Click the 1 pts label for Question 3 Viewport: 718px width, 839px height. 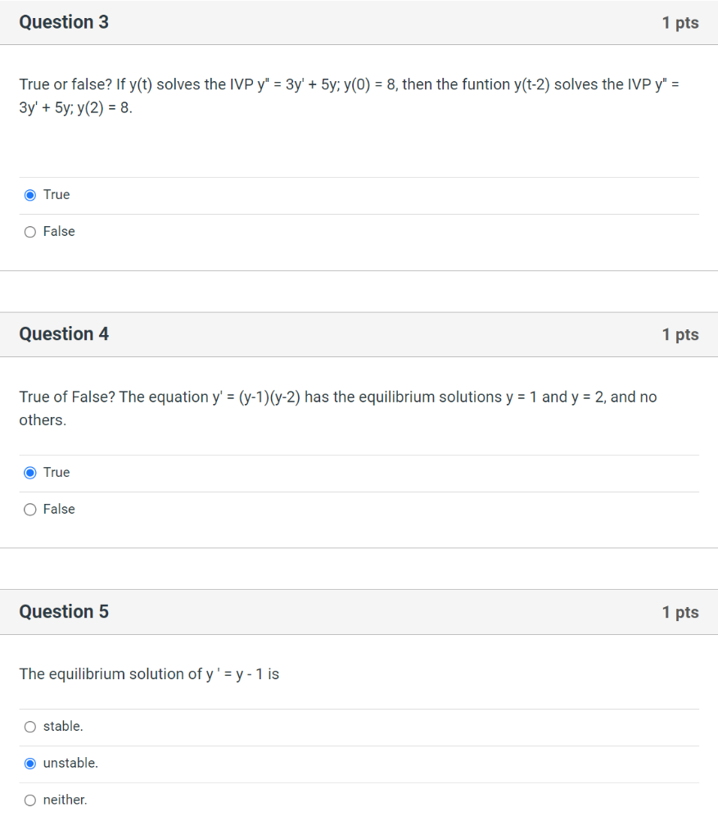[681, 22]
